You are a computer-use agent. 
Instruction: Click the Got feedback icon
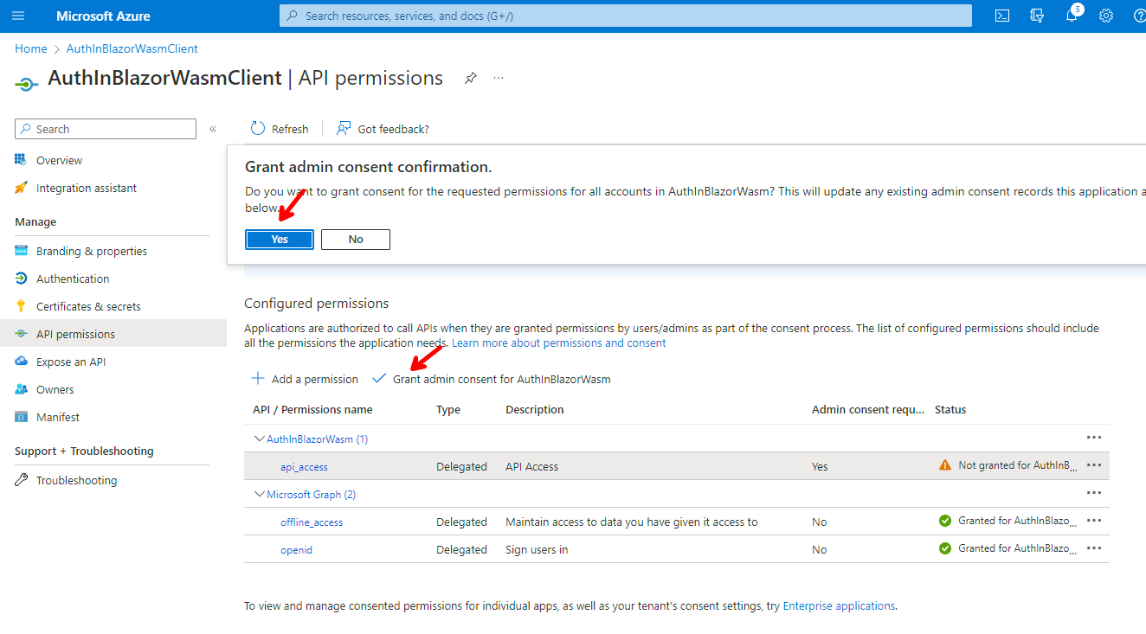coord(344,128)
